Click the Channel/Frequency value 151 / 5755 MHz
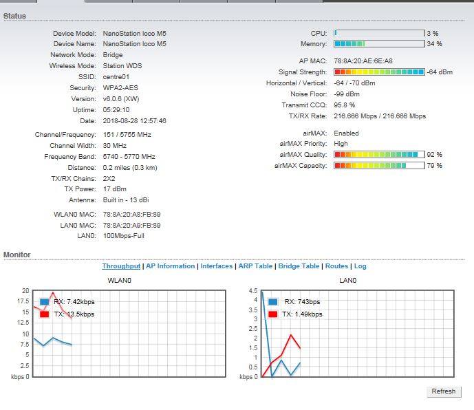 click(x=127, y=135)
